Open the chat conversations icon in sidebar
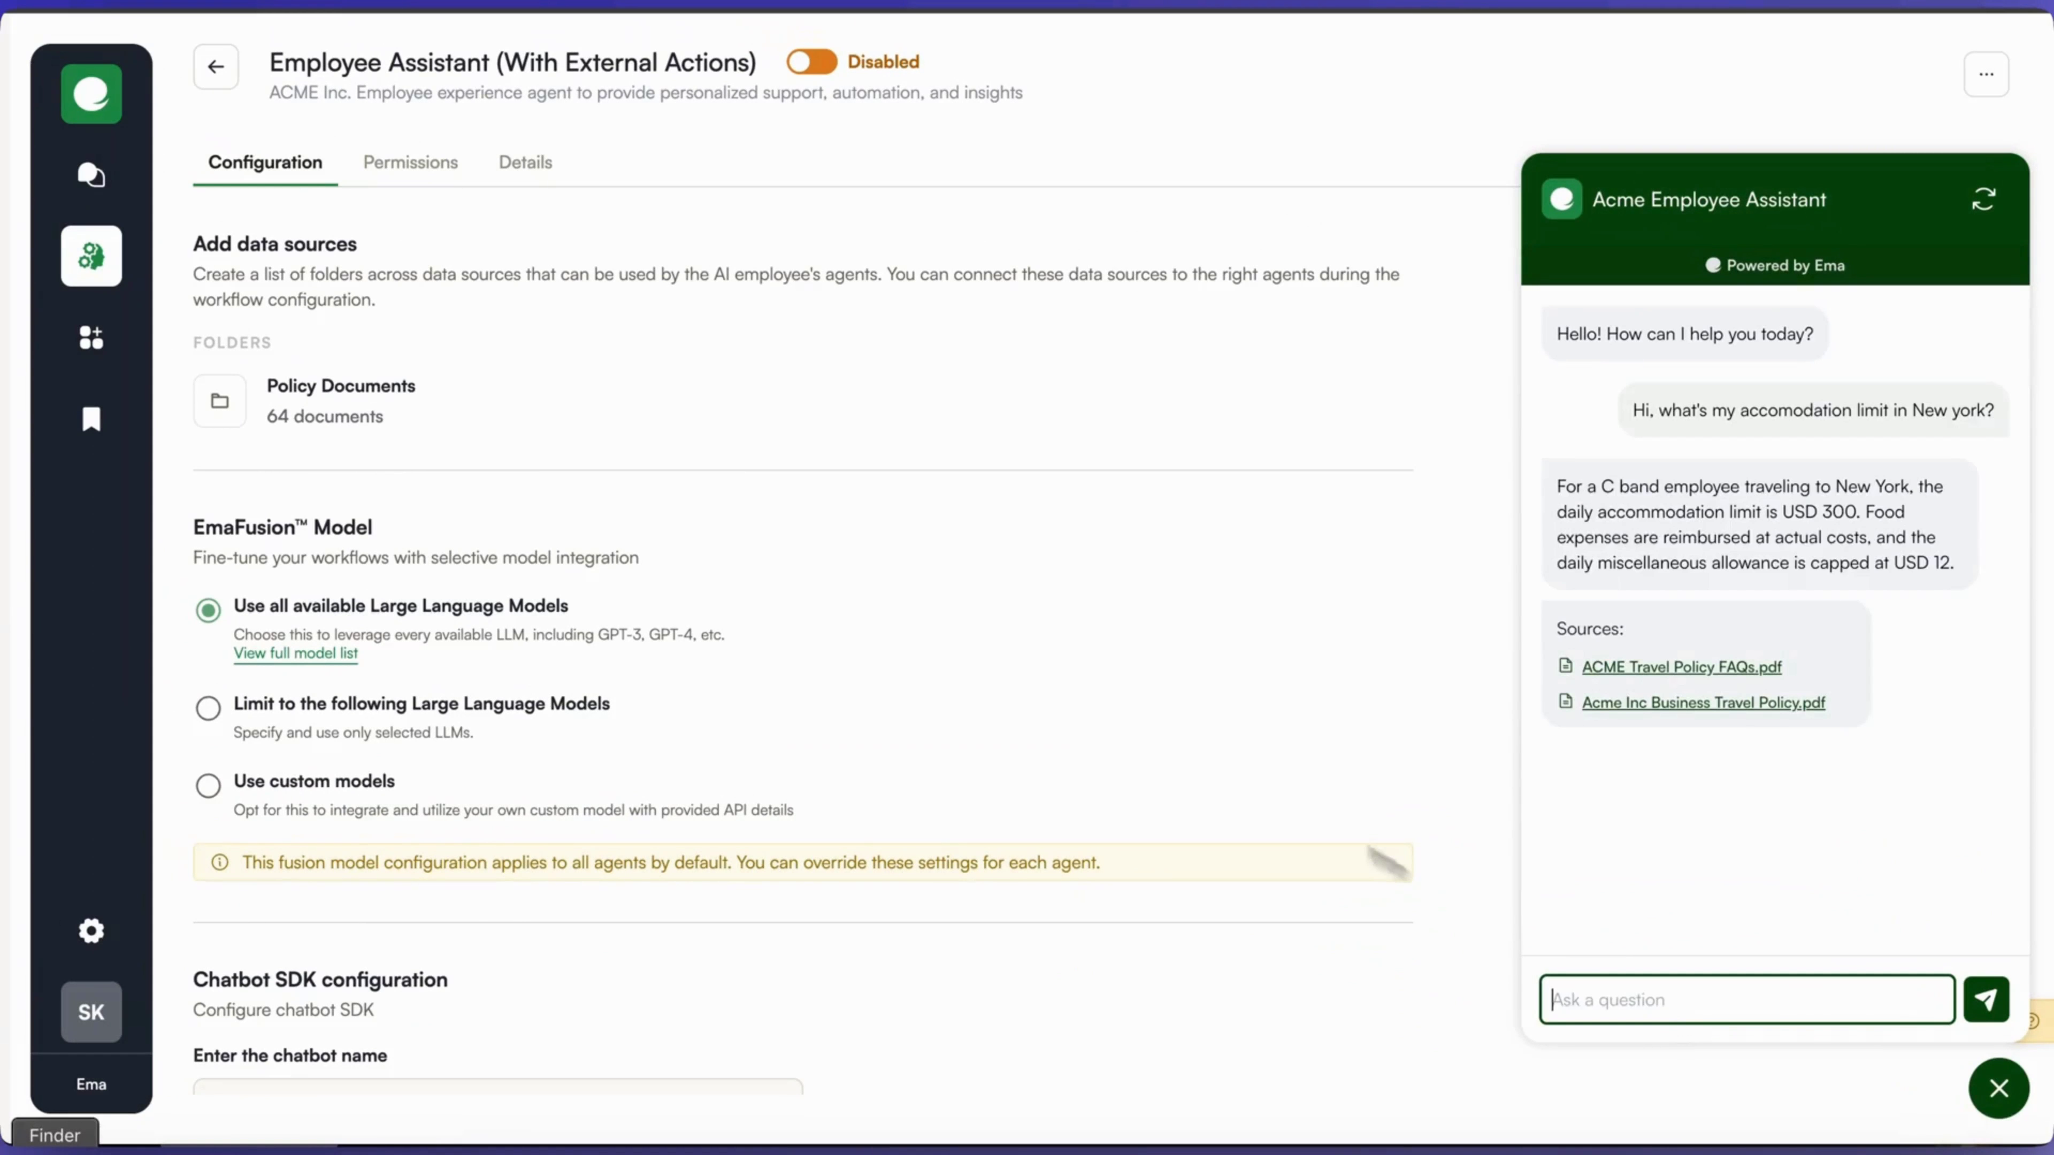2054x1155 pixels. tap(91, 174)
